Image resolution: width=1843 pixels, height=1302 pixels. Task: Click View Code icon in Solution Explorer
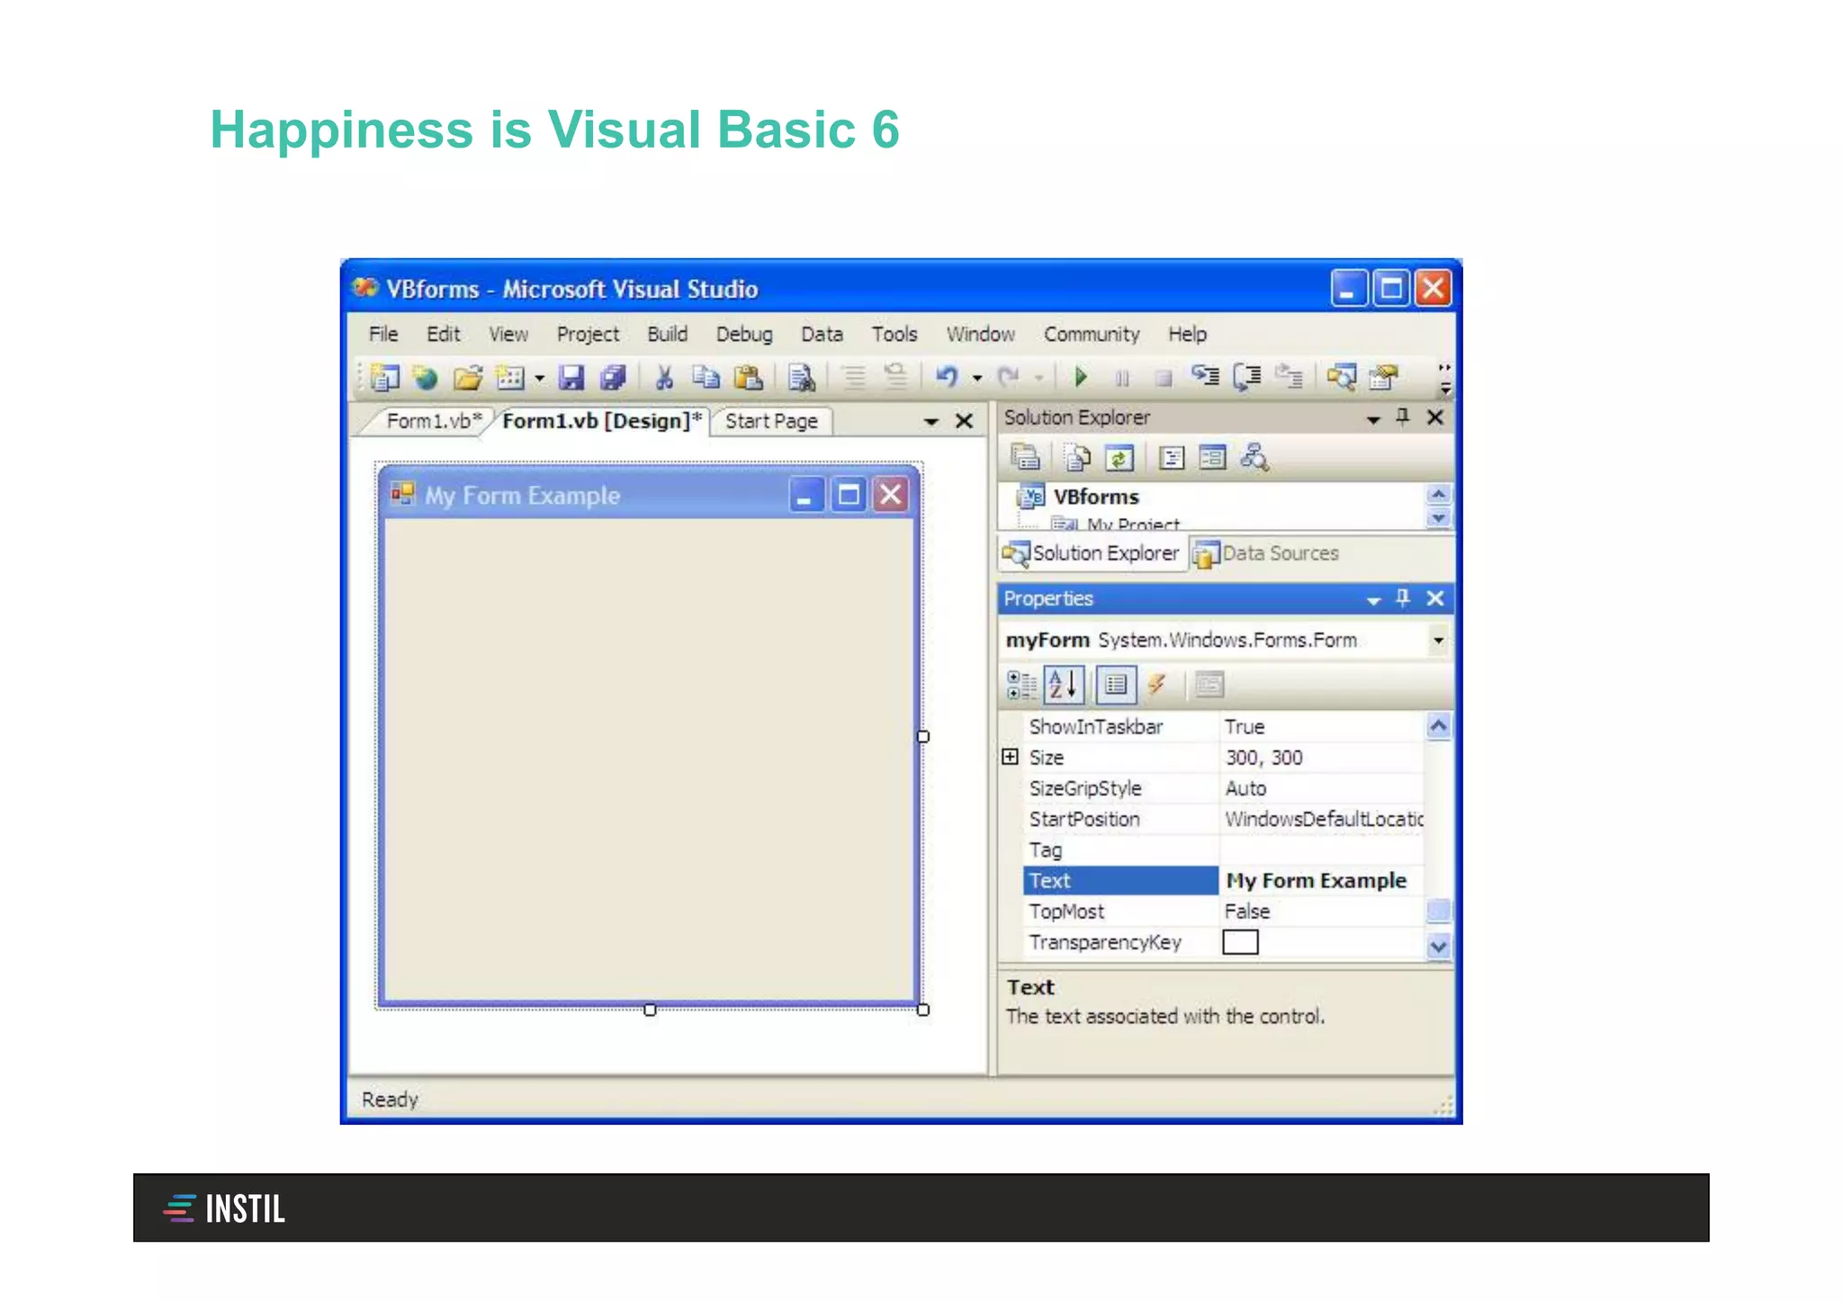tap(1171, 458)
